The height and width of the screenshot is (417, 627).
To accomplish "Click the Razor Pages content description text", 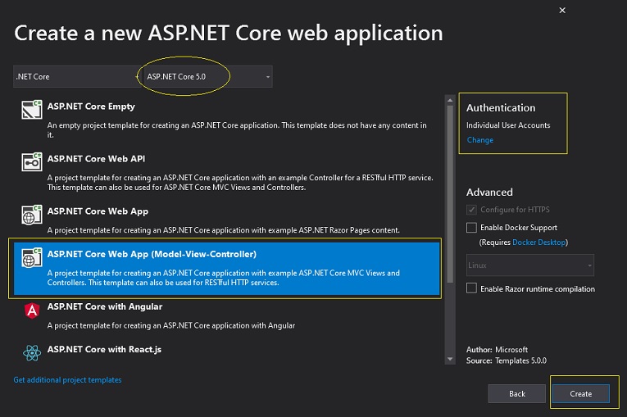I will click(x=224, y=230).
